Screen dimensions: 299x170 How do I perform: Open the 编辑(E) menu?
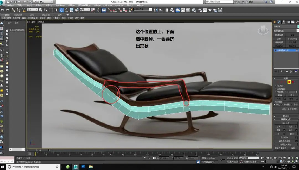(x=11, y=5)
